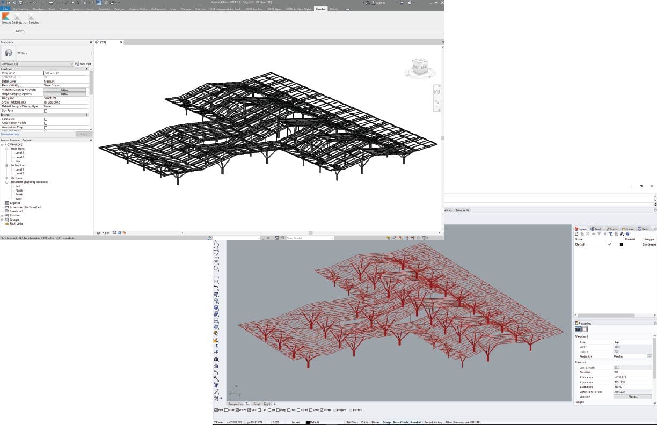
Task: Create a new layer in Rhino's Layers panel
Action: click(577, 234)
